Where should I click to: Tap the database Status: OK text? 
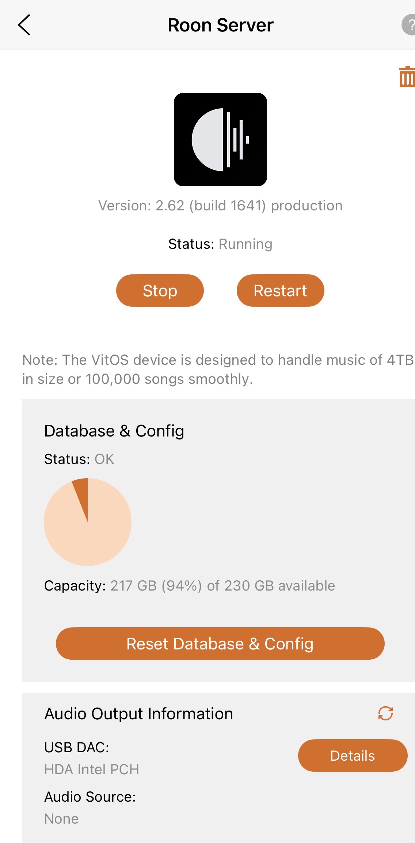tap(79, 459)
